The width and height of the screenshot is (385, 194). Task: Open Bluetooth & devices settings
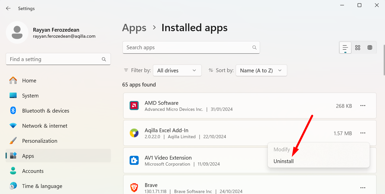[46, 111]
